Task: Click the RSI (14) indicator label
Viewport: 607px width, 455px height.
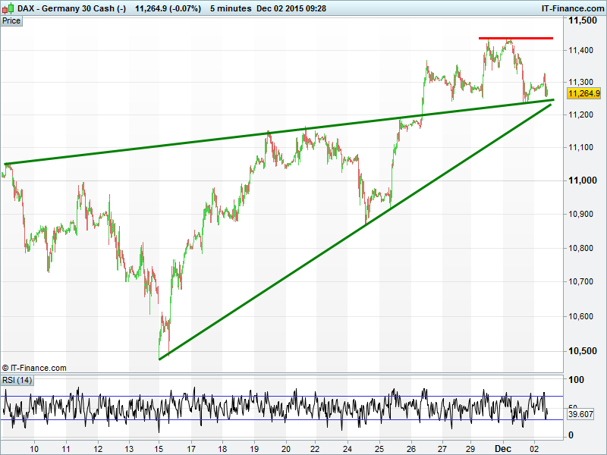Action: pos(17,380)
